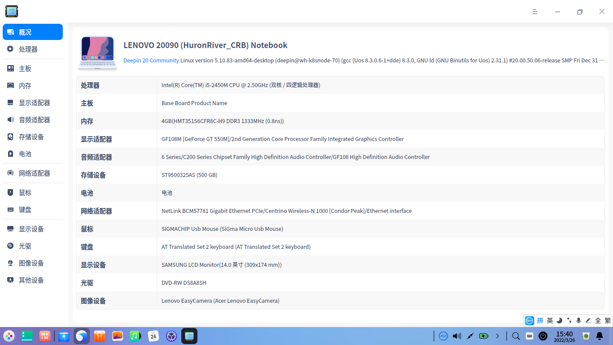Viewport: 613px width, 345px height.
Task: Select 鼠标 in the sidebar
Action: pos(33,192)
